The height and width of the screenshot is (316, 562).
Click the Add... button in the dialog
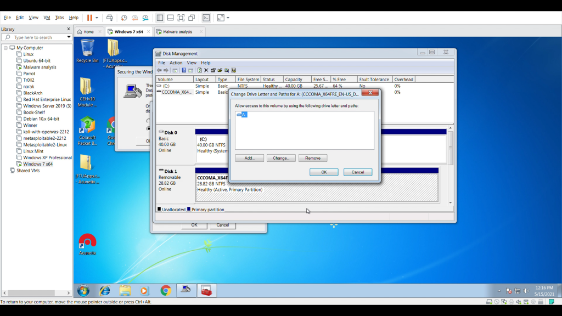250,158
